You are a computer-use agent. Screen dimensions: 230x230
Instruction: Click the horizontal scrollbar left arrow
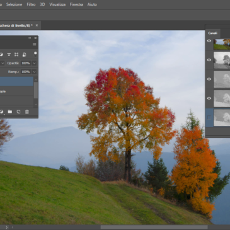(x=13, y=227)
